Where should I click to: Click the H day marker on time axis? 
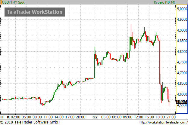tap(2, 117)
